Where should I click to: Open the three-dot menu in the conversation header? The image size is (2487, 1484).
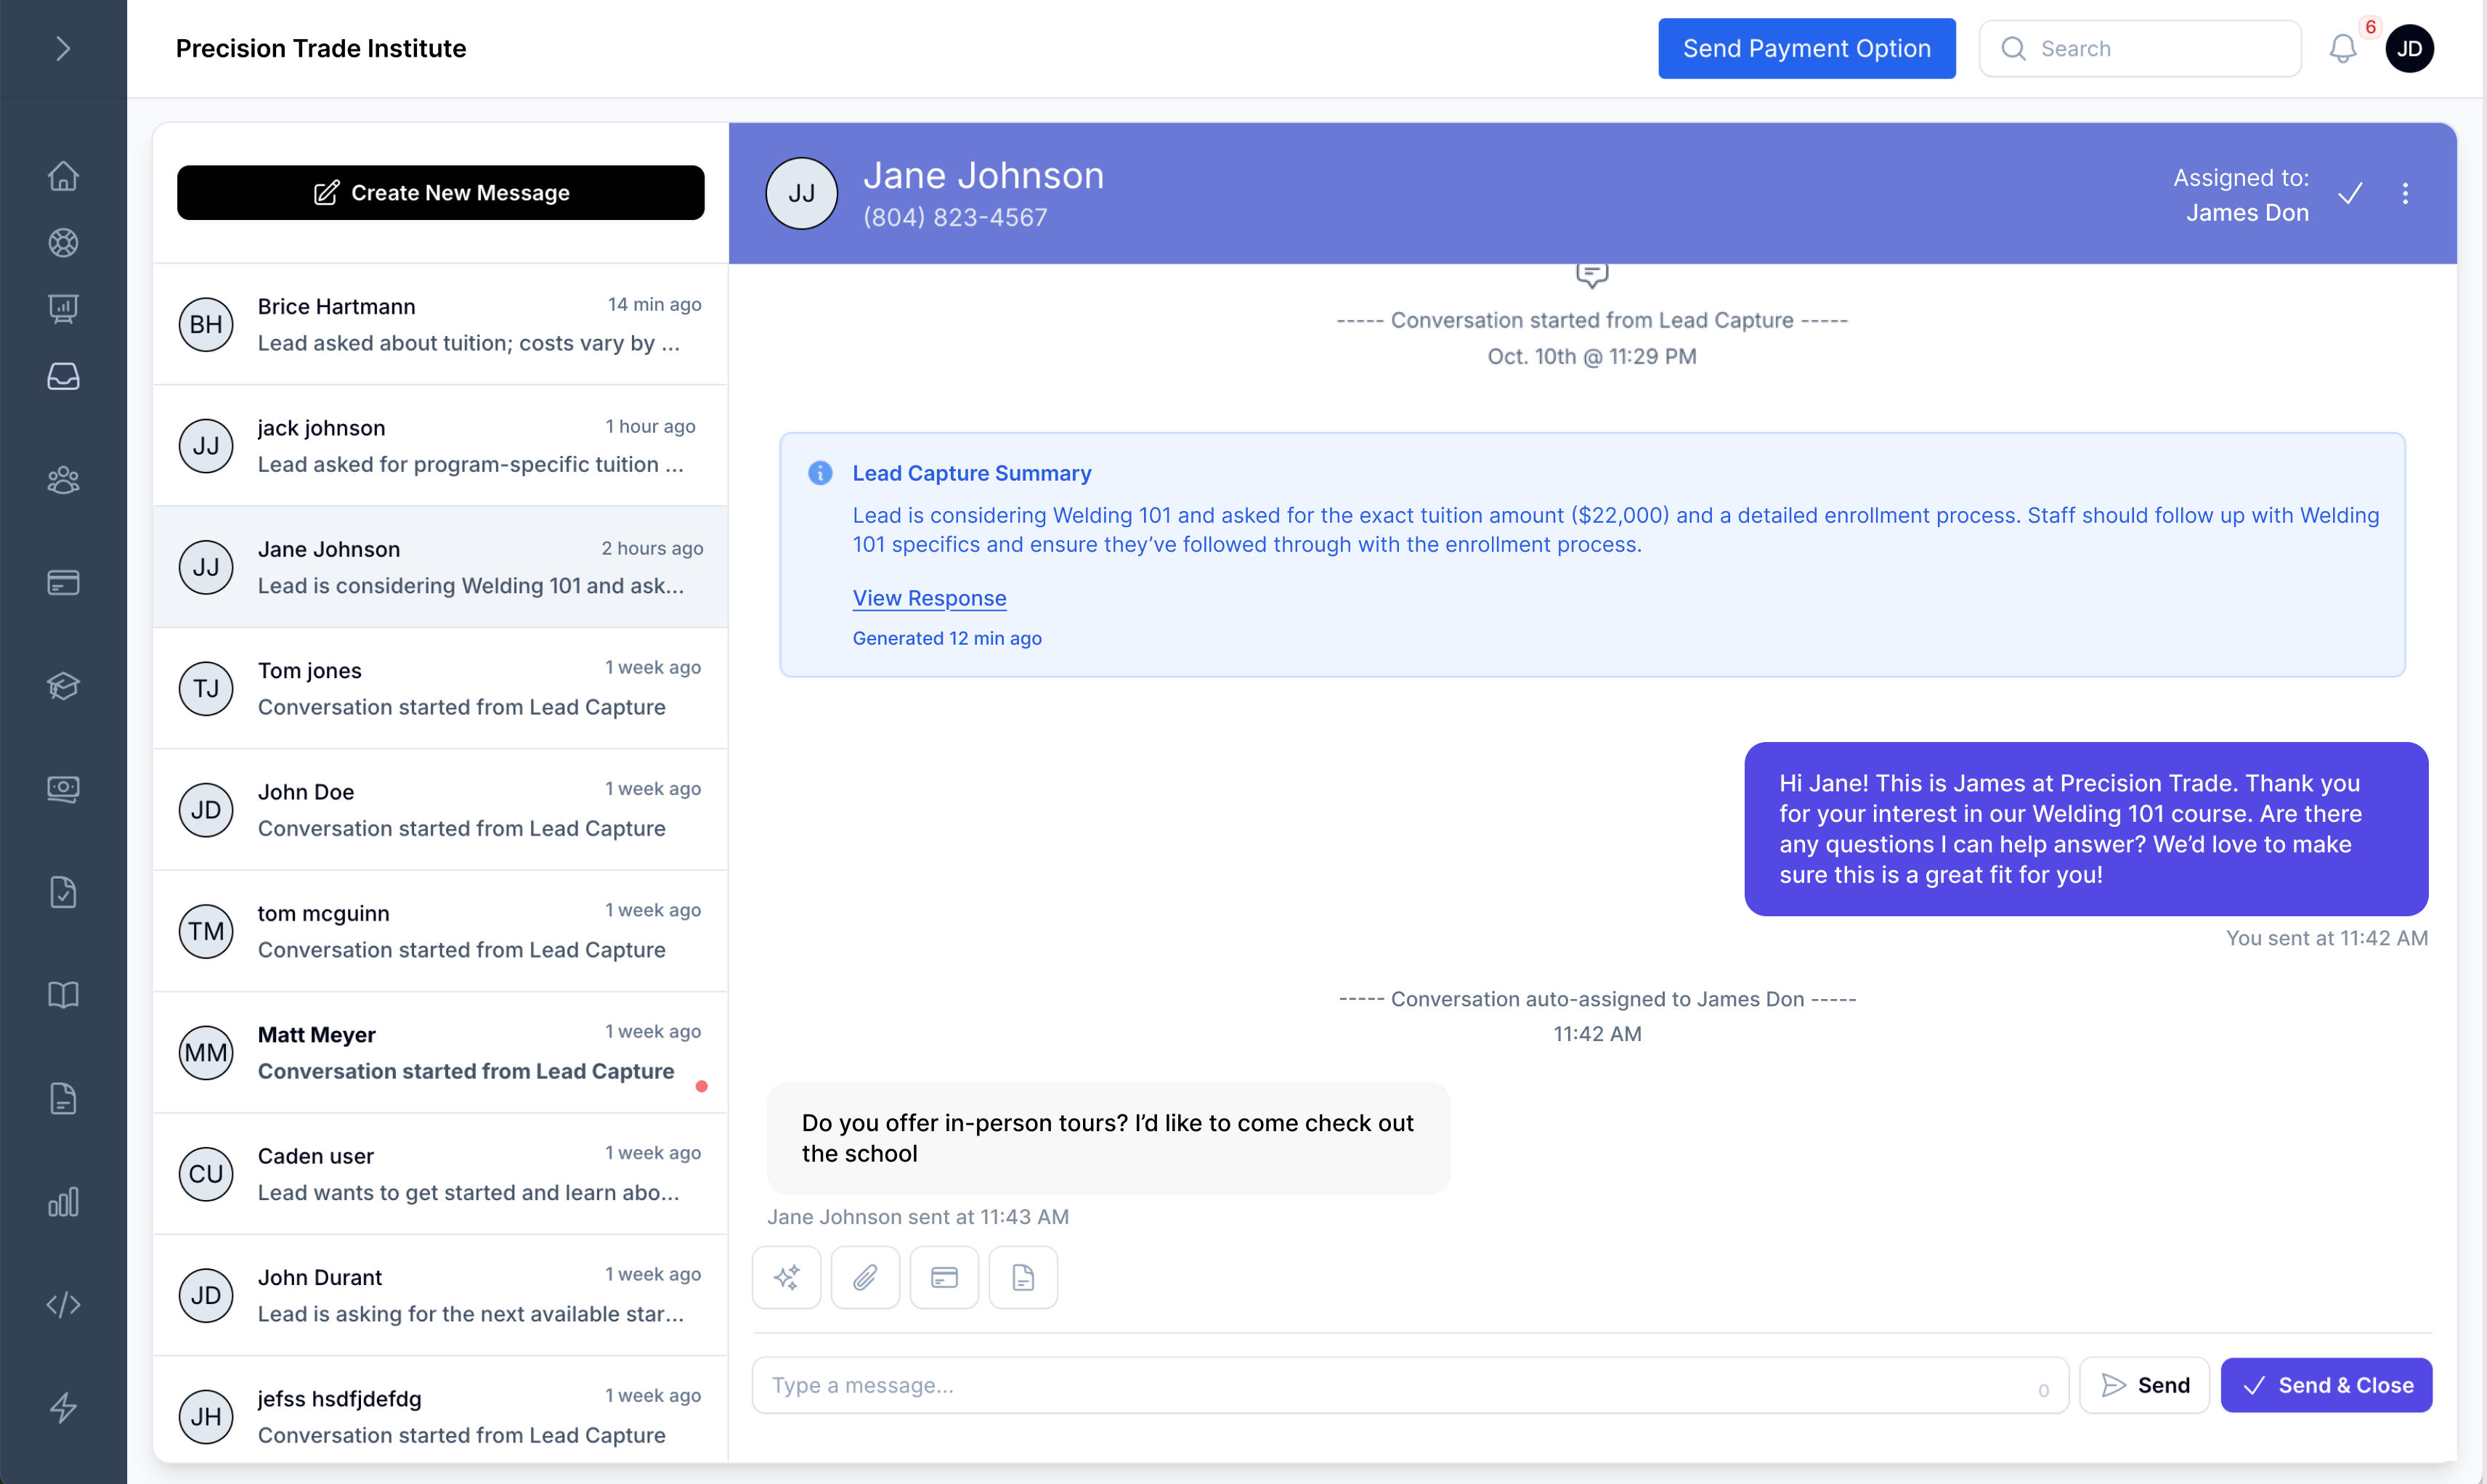pos(2405,194)
